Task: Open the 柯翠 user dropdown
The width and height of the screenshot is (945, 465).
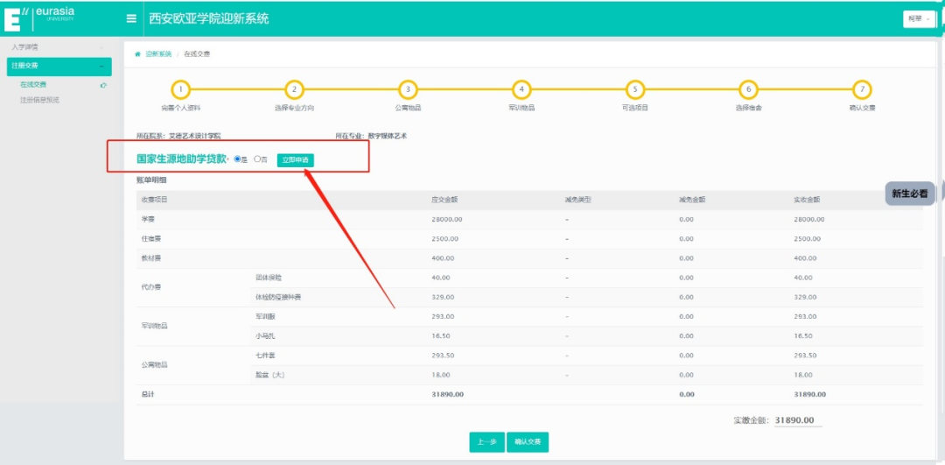Action: click(919, 18)
